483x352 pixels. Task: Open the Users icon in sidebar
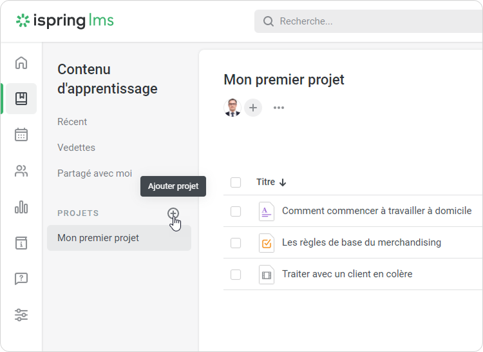tap(21, 171)
